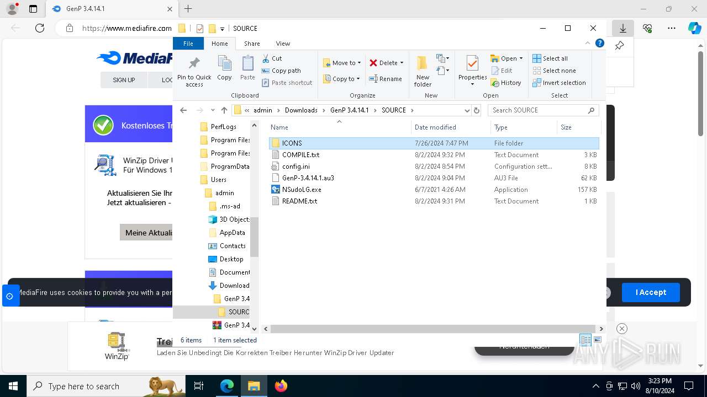Create a New folder

tap(423, 71)
